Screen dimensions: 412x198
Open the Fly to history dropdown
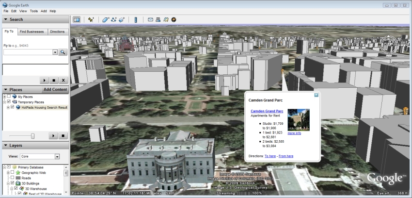(x=55, y=52)
